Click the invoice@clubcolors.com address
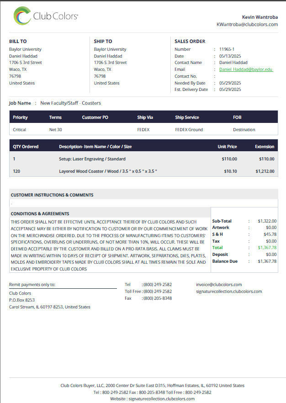 (x=219, y=285)
